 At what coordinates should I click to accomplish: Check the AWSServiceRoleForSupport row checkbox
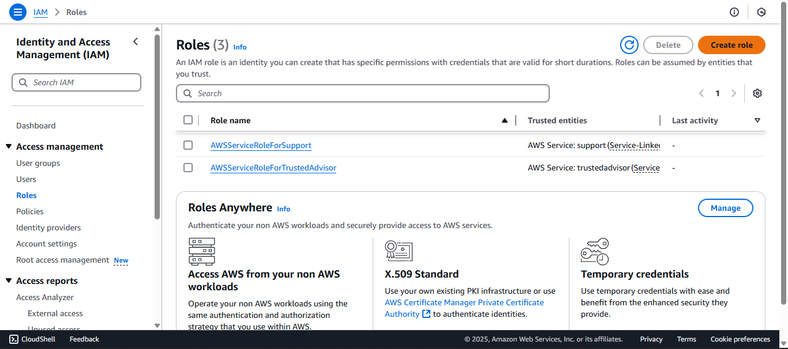pos(188,145)
